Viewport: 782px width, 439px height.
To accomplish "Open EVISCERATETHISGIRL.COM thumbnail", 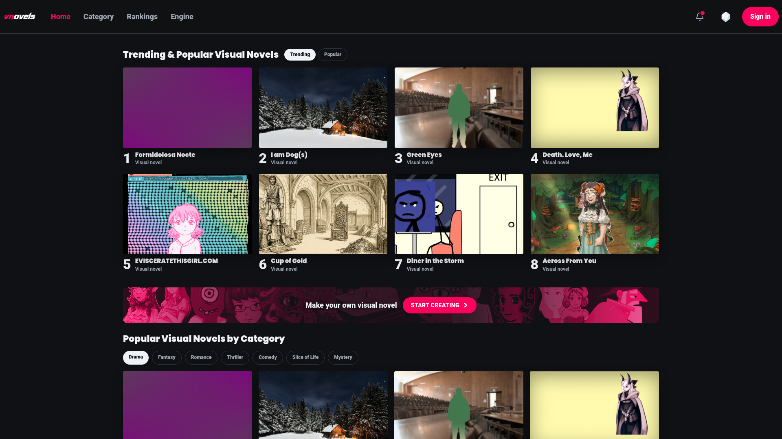I will pyautogui.click(x=187, y=214).
